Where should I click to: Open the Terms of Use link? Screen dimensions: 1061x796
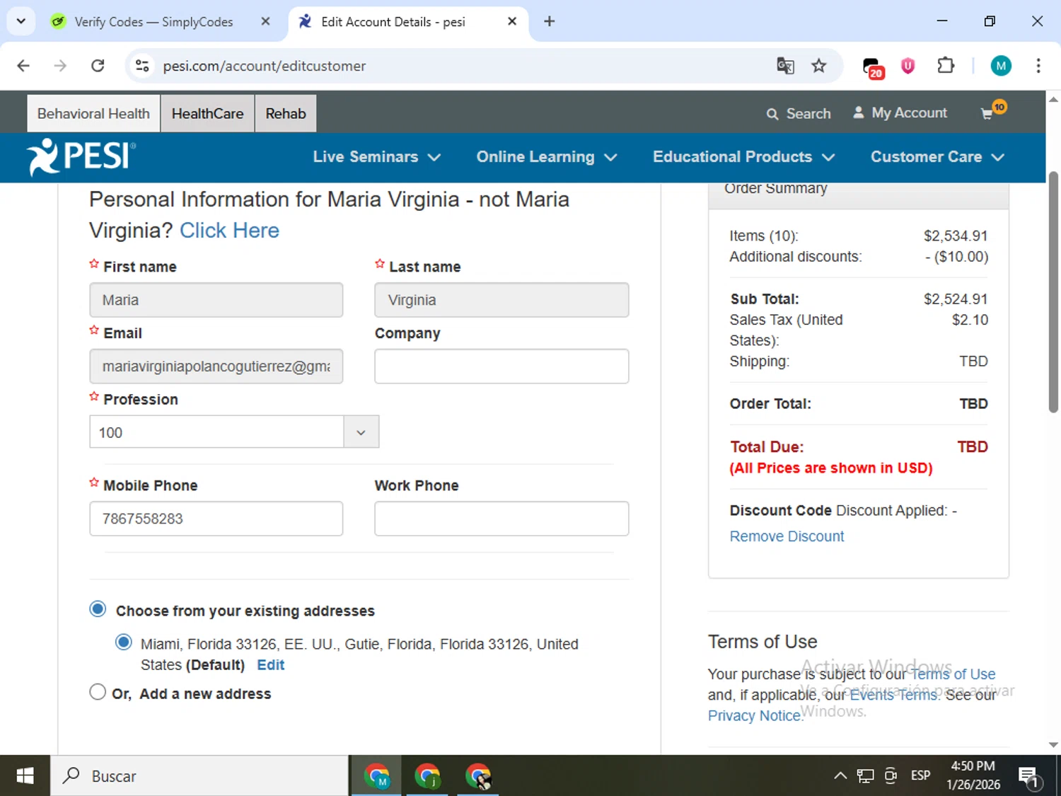tap(953, 674)
